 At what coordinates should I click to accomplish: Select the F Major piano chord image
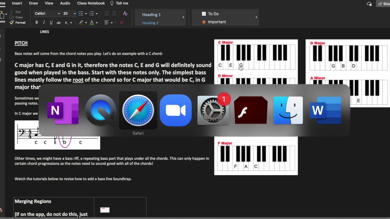tap(256, 156)
